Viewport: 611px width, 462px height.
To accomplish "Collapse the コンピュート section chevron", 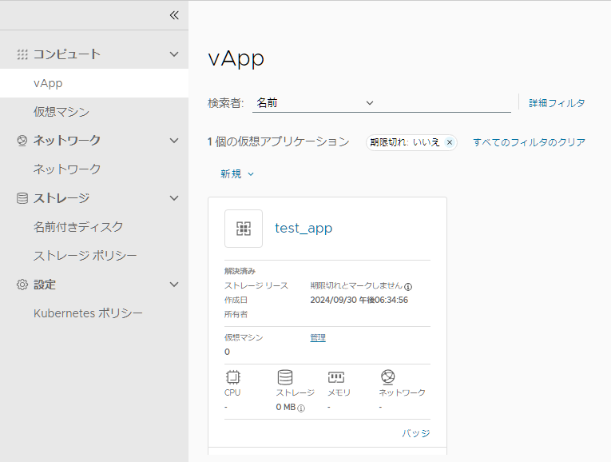I will [174, 54].
